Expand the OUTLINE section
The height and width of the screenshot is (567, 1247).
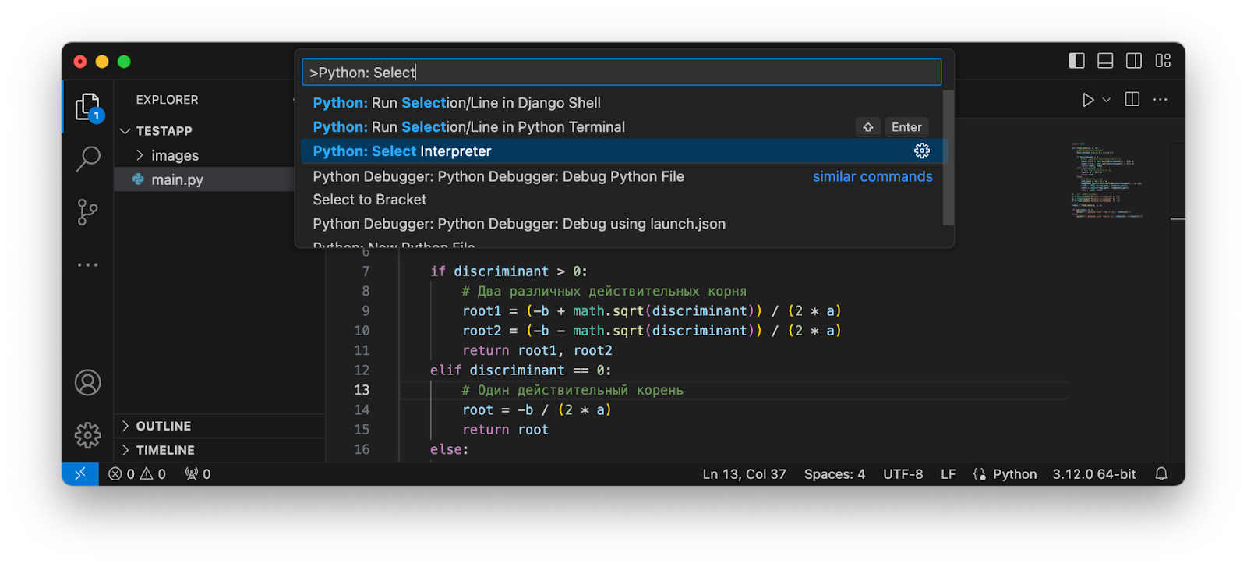[220, 426]
